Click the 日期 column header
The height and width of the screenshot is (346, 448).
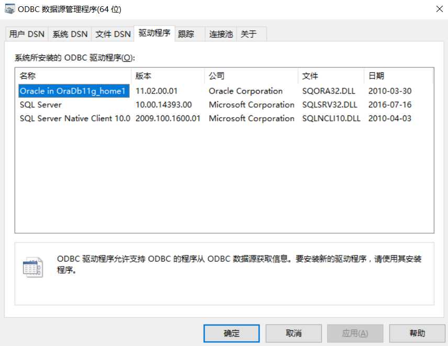click(x=399, y=76)
